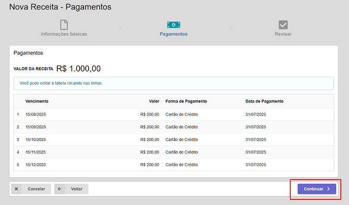The height and width of the screenshot is (205, 349).
Task: Click the left arrow icon on Voltar
Action: click(x=60, y=189)
